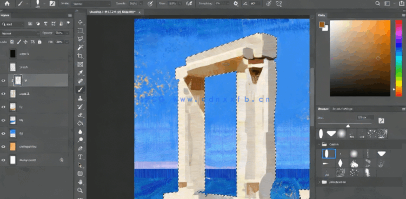
Task: Hide the orange underpainting layer
Action: tap(3, 147)
